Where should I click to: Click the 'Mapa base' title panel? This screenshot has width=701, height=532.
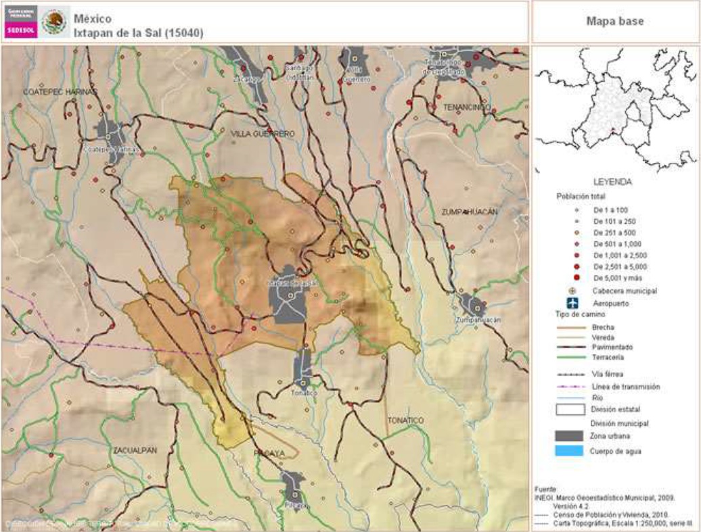[x=614, y=22]
